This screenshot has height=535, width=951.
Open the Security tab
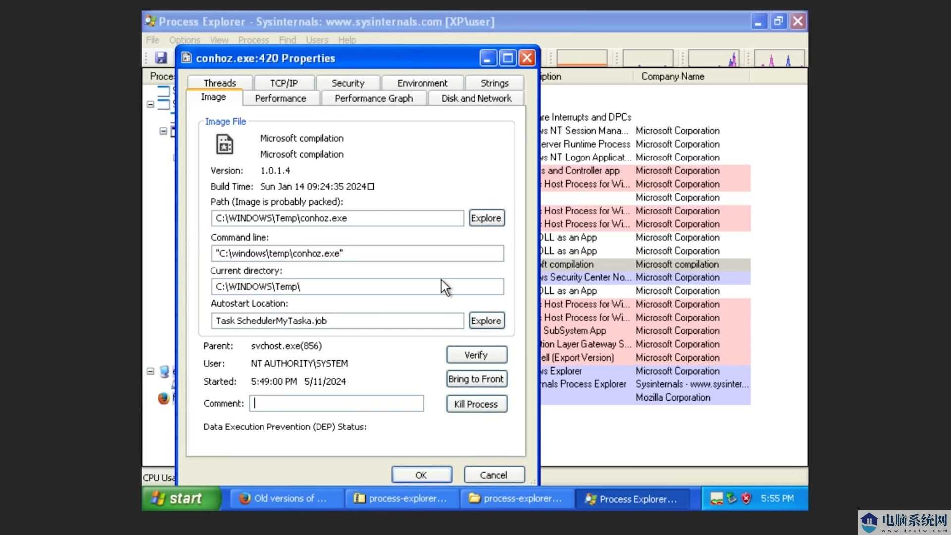pos(348,83)
